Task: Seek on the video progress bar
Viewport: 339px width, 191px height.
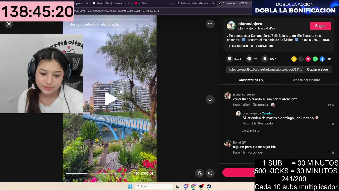Action: coord(99,173)
